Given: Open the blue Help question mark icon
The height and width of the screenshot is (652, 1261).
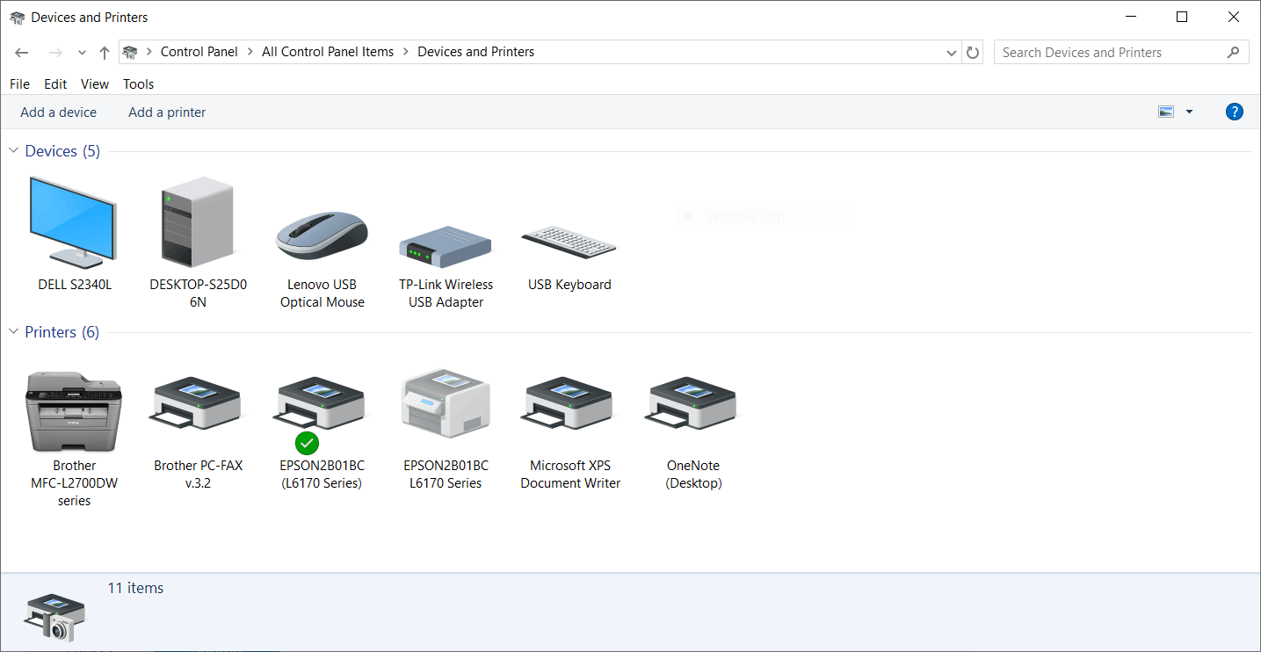Looking at the screenshot, I should (x=1234, y=112).
